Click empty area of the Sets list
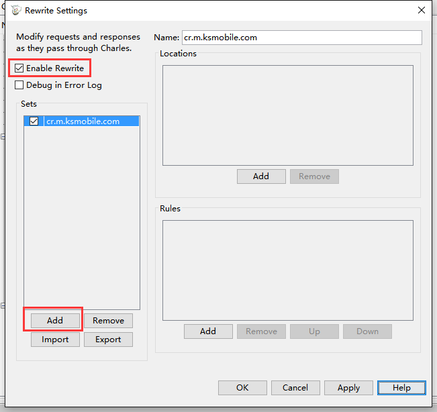437x412 pixels. (81, 221)
